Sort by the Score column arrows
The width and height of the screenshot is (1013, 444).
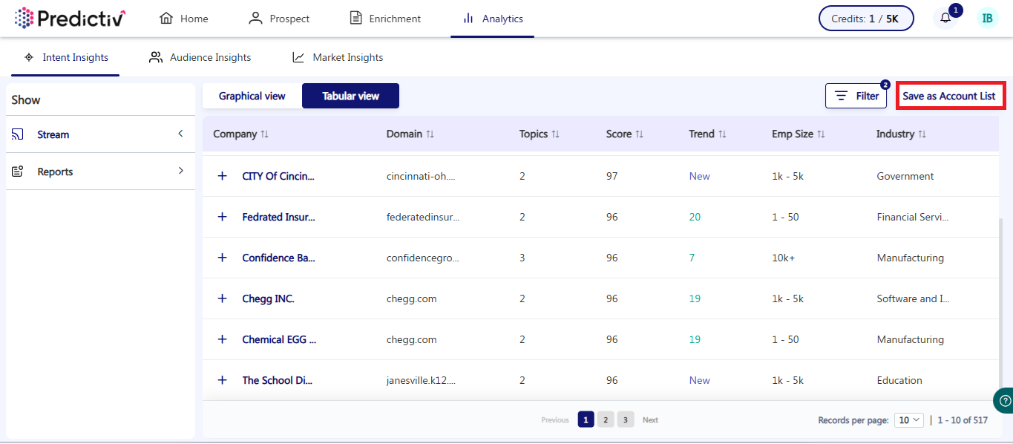pos(639,134)
